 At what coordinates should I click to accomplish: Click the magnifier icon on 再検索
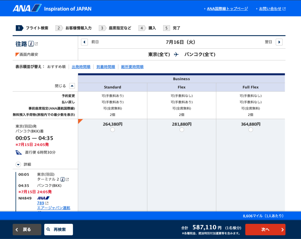49,229
